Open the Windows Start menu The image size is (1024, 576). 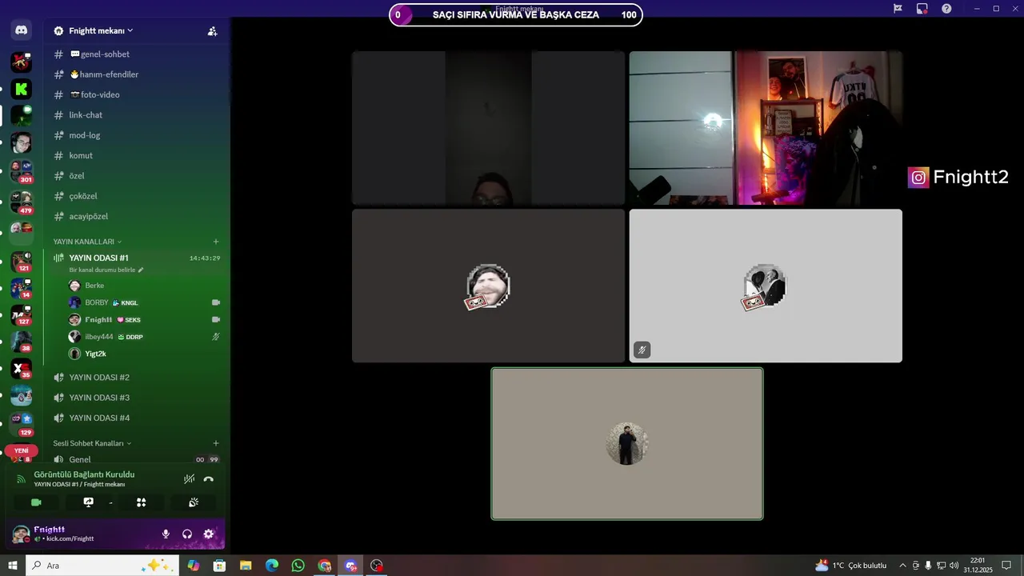click(13, 566)
